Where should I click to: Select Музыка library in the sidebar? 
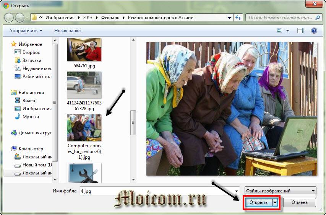pyautogui.click(x=31, y=117)
